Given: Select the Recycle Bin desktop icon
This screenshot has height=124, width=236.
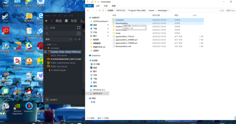Looking at the screenshot, I should click(x=29, y=77).
